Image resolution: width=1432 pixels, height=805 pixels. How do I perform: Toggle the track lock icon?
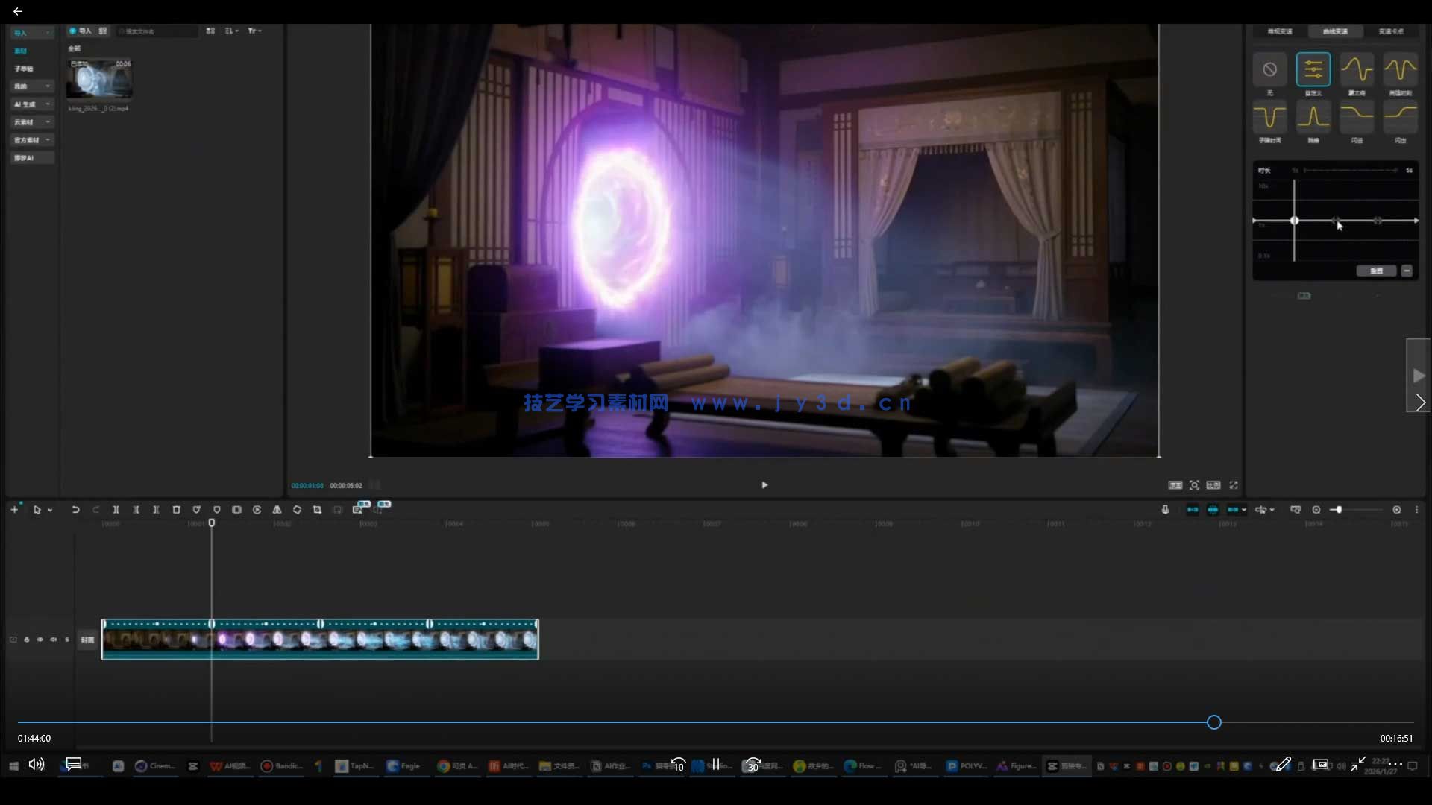[27, 640]
